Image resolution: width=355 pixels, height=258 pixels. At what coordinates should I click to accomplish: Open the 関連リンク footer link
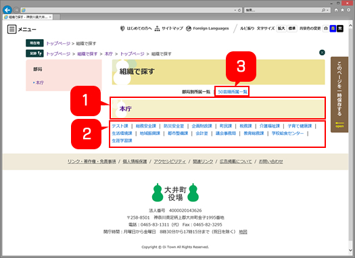click(203, 161)
